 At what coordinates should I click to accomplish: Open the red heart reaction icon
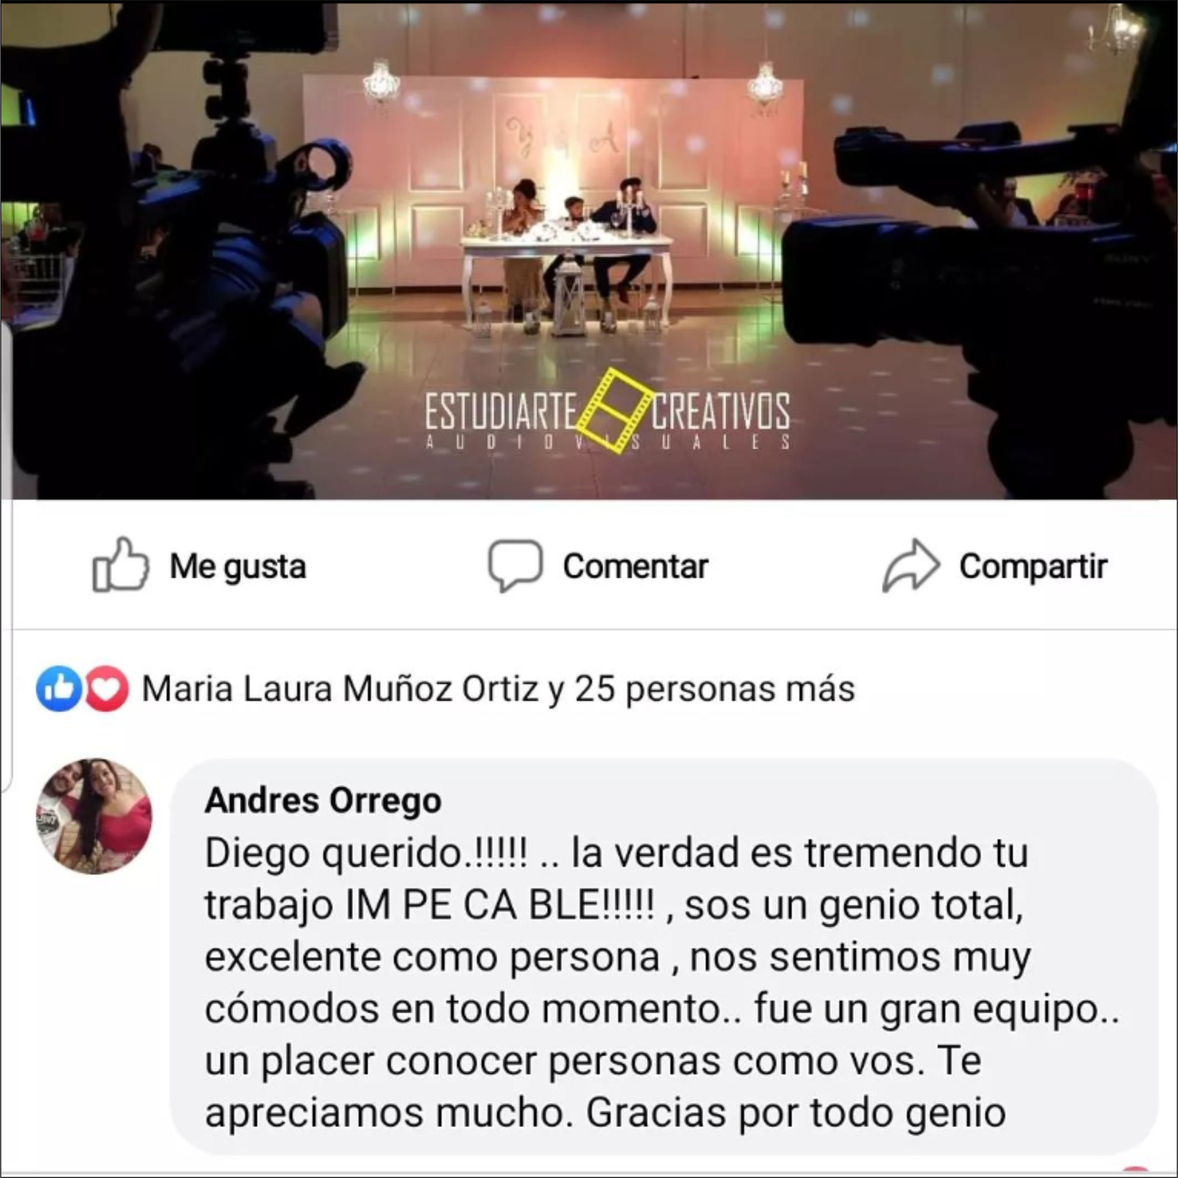pyautogui.click(x=107, y=689)
